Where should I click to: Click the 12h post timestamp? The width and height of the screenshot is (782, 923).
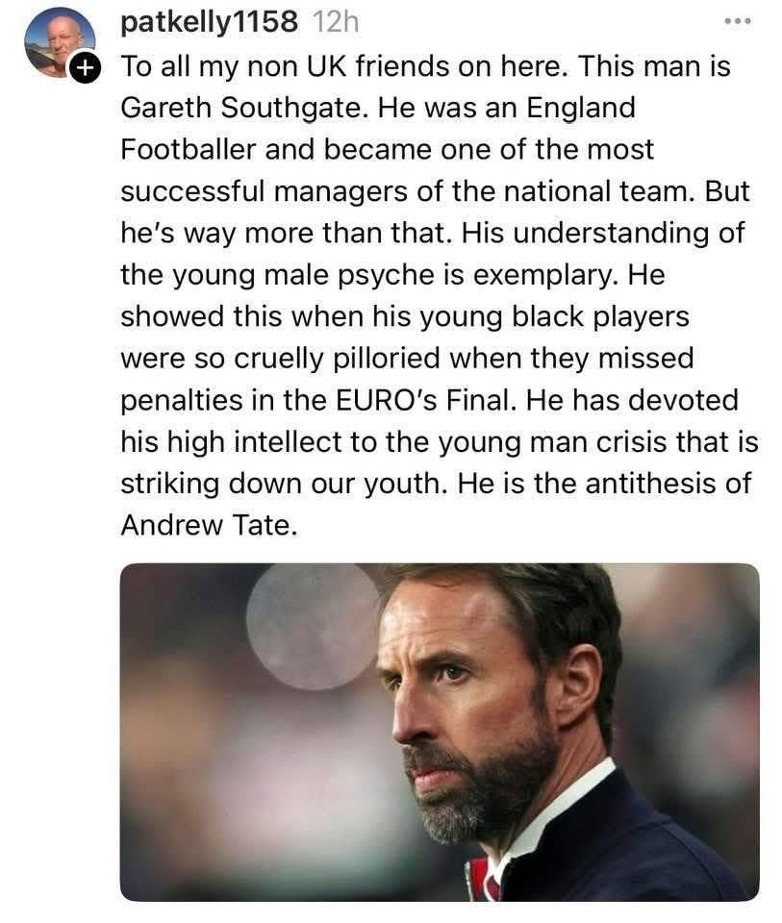[335, 22]
